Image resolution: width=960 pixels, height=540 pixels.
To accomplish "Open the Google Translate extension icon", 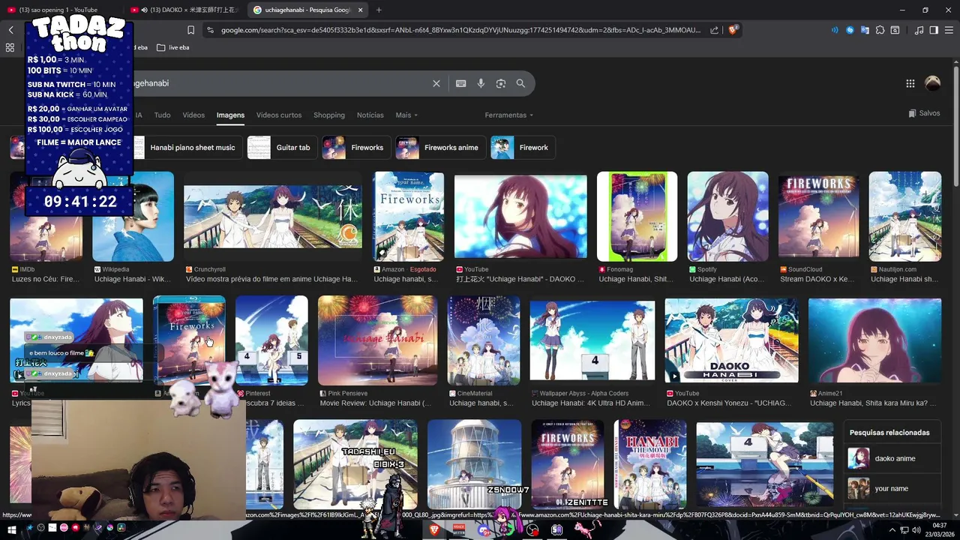I will point(865,30).
